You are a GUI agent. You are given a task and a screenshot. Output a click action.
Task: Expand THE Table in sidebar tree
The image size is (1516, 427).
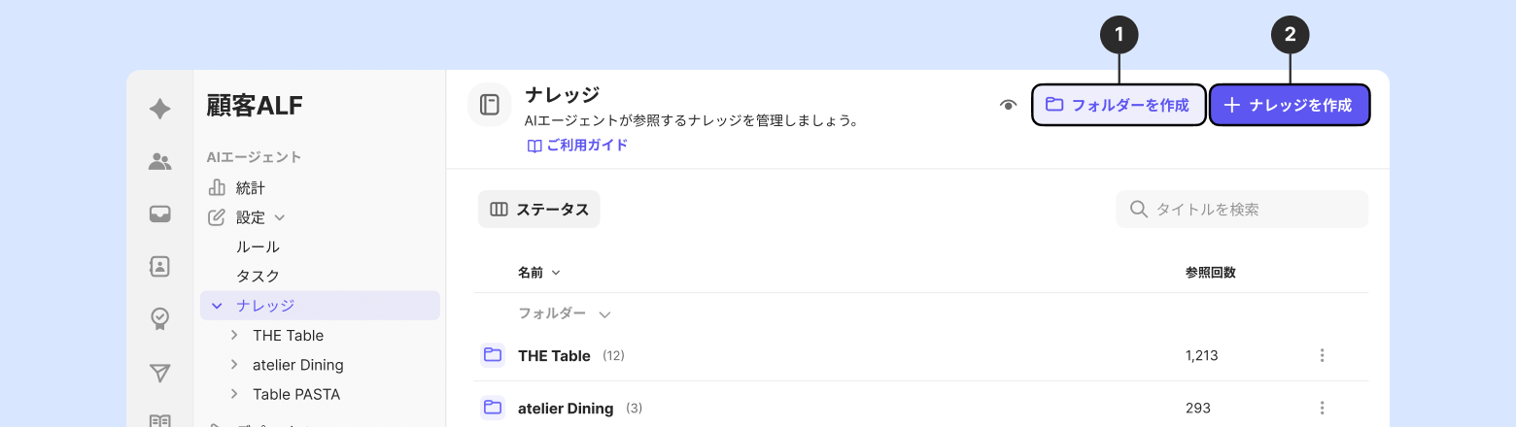click(x=234, y=335)
